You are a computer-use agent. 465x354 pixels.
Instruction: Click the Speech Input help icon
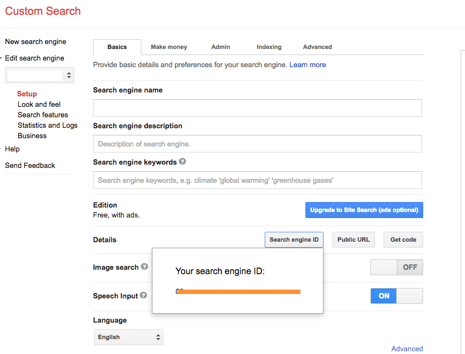[143, 296]
